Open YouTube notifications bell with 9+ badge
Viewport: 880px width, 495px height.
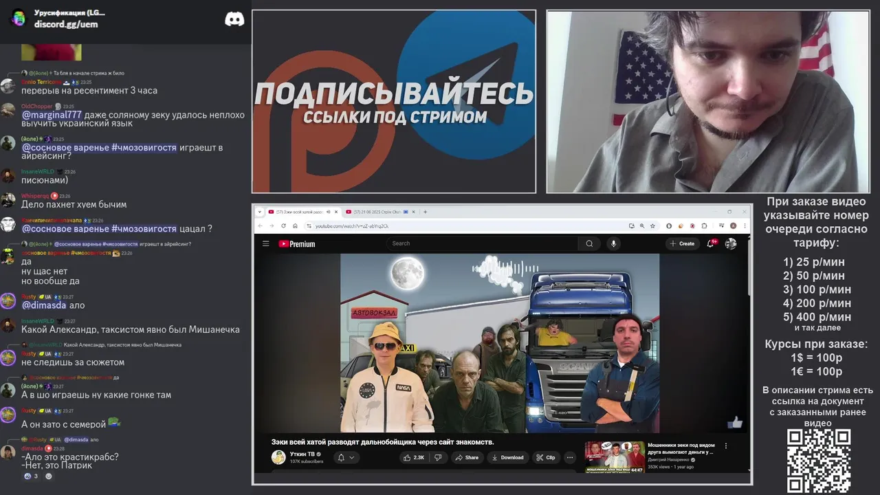(712, 243)
